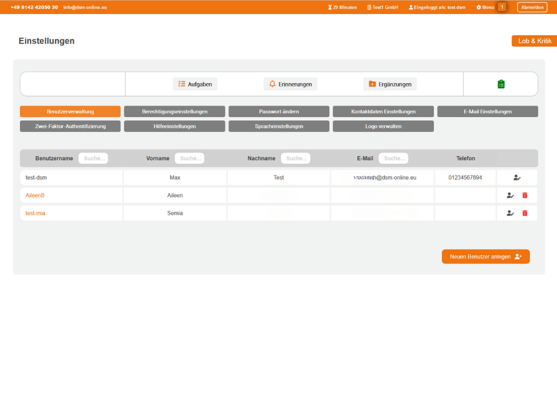The height and width of the screenshot is (393, 557).
Task: Edit the AileenB user row
Action: tap(510, 196)
